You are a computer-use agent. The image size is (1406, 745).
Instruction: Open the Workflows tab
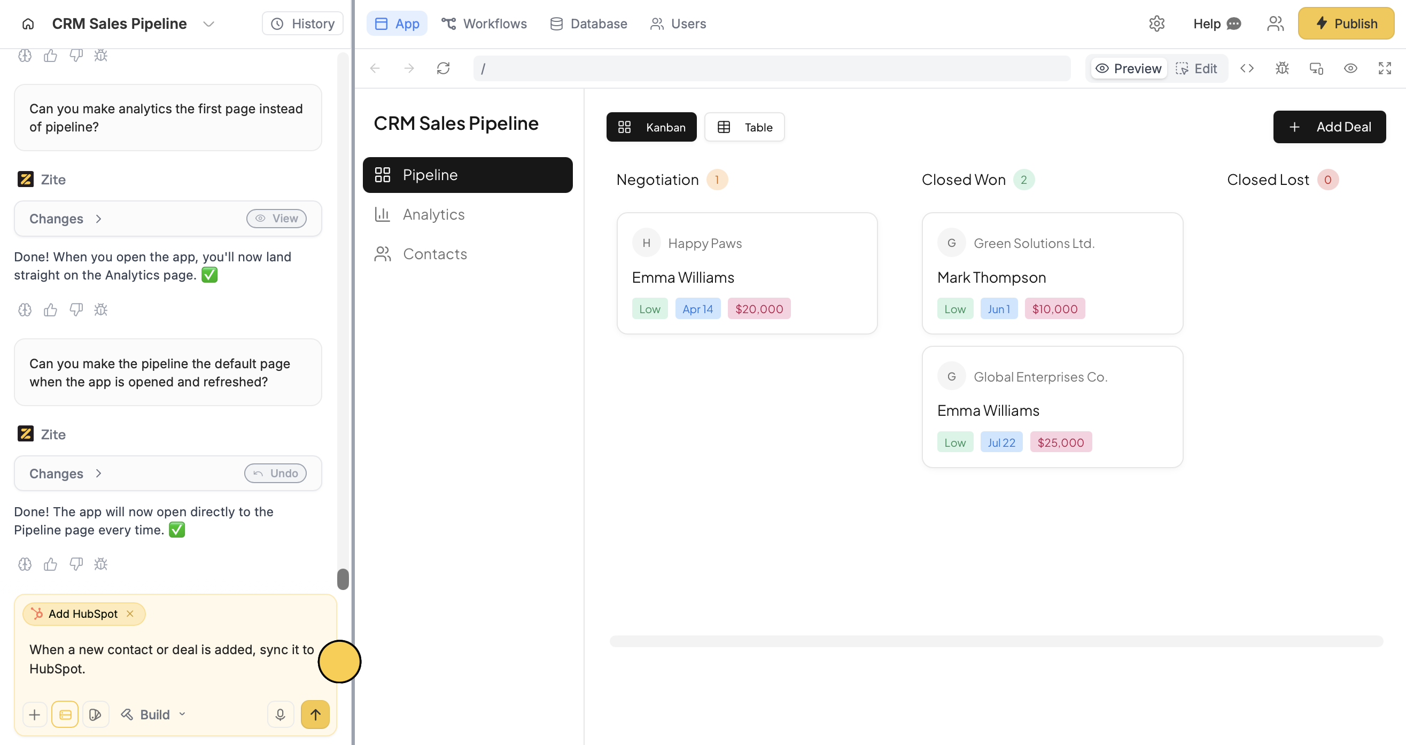(484, 24)
